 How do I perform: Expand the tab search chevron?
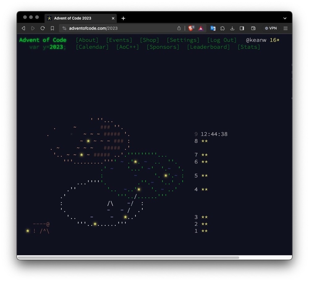(285, 18)
